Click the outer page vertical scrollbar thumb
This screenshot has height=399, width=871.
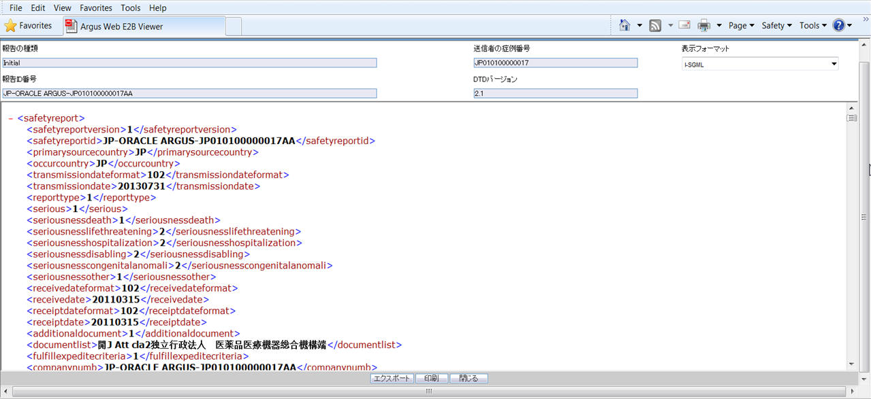pos(864,217)
